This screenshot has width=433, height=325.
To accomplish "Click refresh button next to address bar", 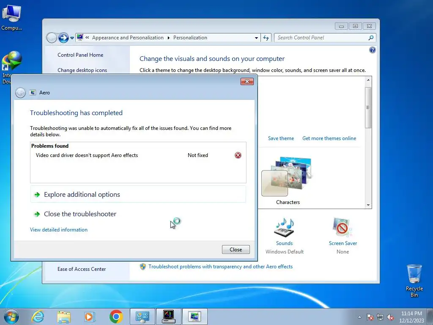I will [x=266, y=38].
